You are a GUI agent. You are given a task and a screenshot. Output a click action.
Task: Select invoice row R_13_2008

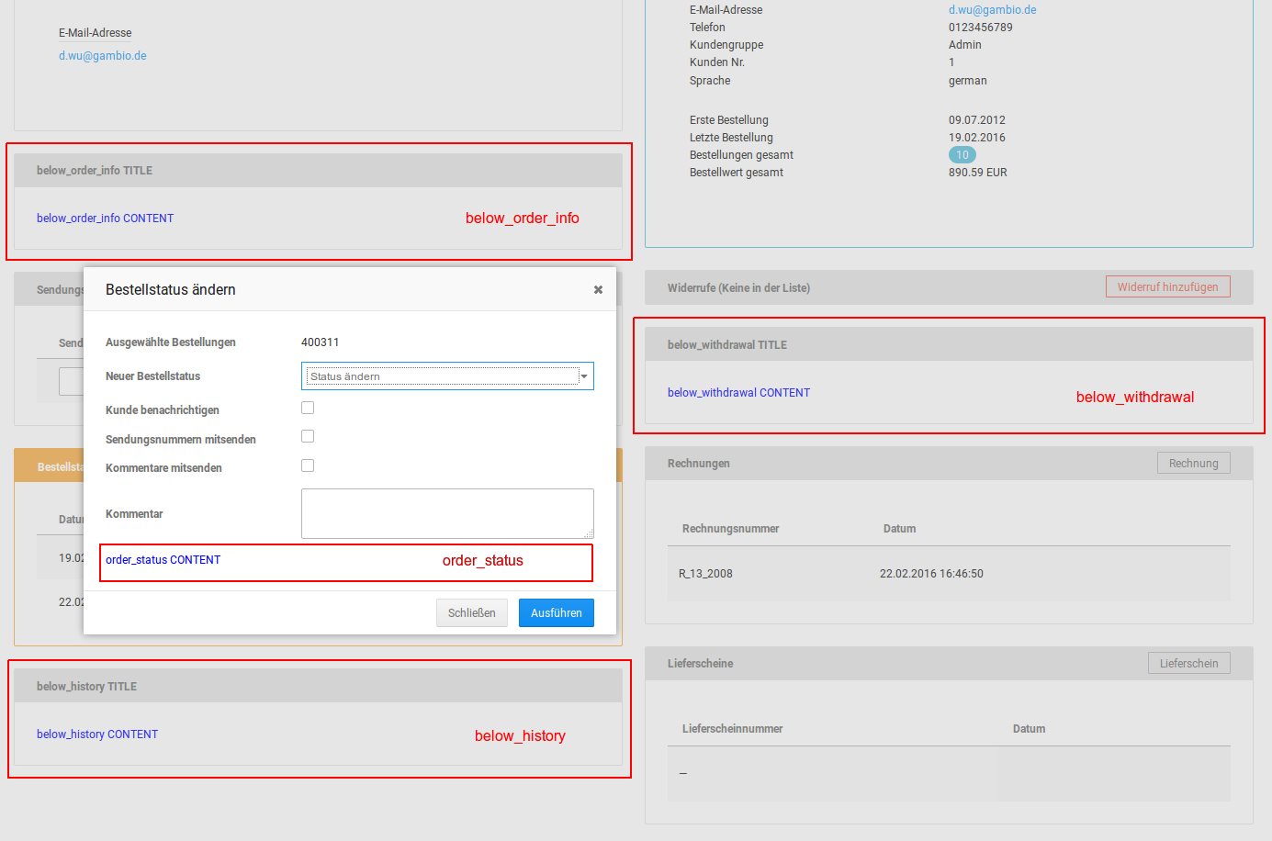click(705, 574)
